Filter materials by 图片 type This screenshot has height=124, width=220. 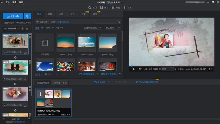tap(42, 28)
